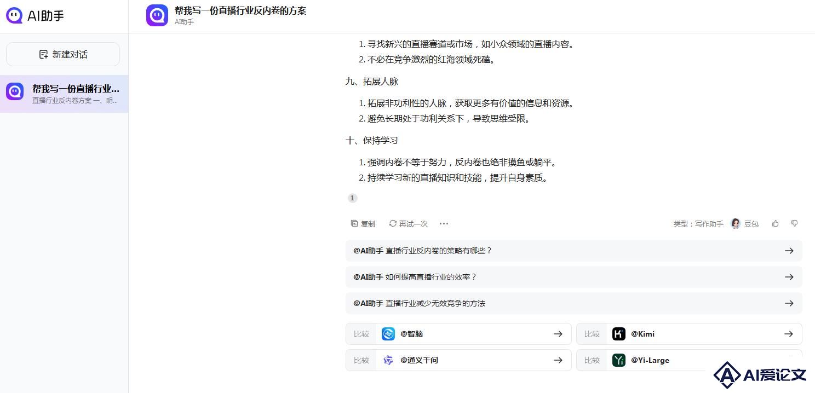Click heading 十、保持学习
Screen dimensions: 815x393
pyautogui.click(x=372, y=141)
